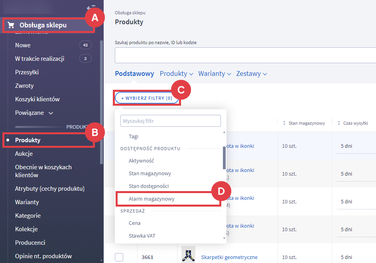This screenshot has height=263, width=376.
Task: Click the Wyszukaj filtr search field
Action: 170,121
